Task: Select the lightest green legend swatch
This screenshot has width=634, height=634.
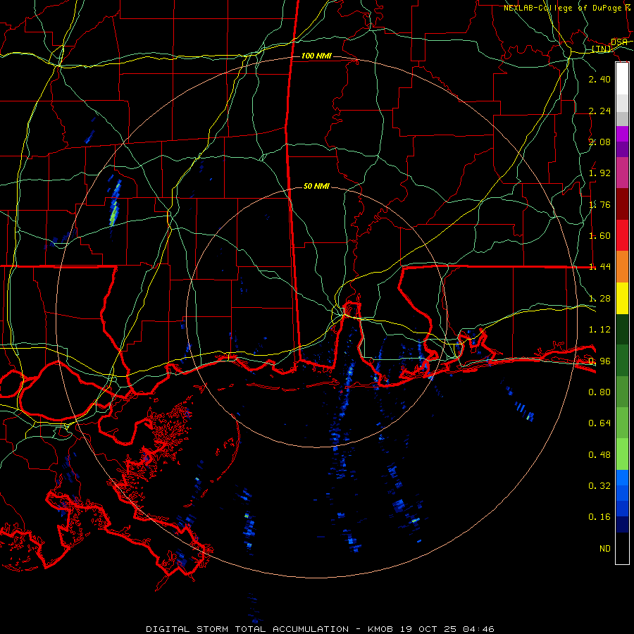Action: point(622,454)
